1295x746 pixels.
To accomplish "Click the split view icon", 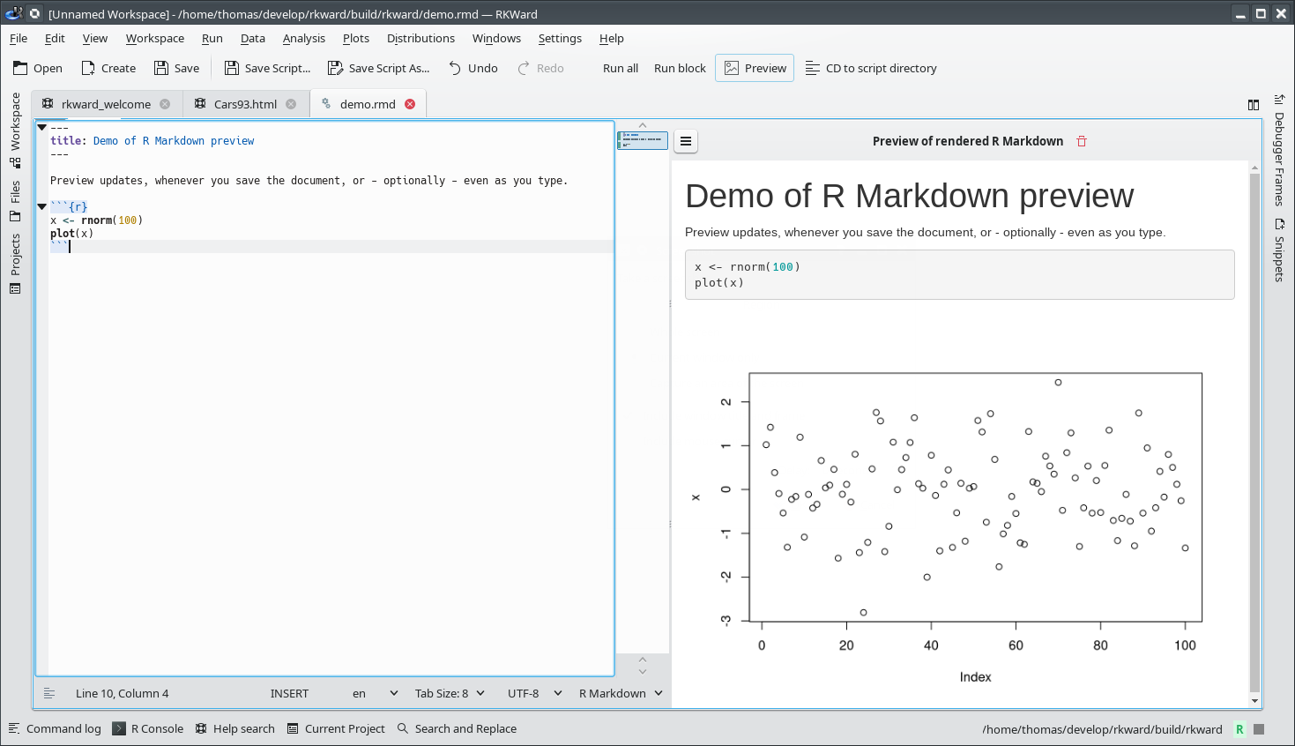I will (1254, 105).
